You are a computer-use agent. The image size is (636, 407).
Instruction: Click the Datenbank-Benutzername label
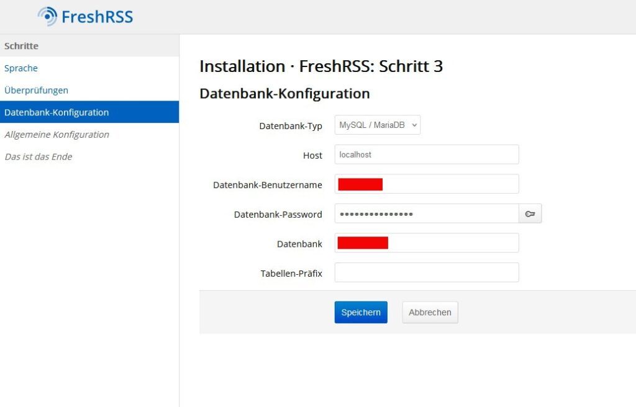click(x=267, y=185)
